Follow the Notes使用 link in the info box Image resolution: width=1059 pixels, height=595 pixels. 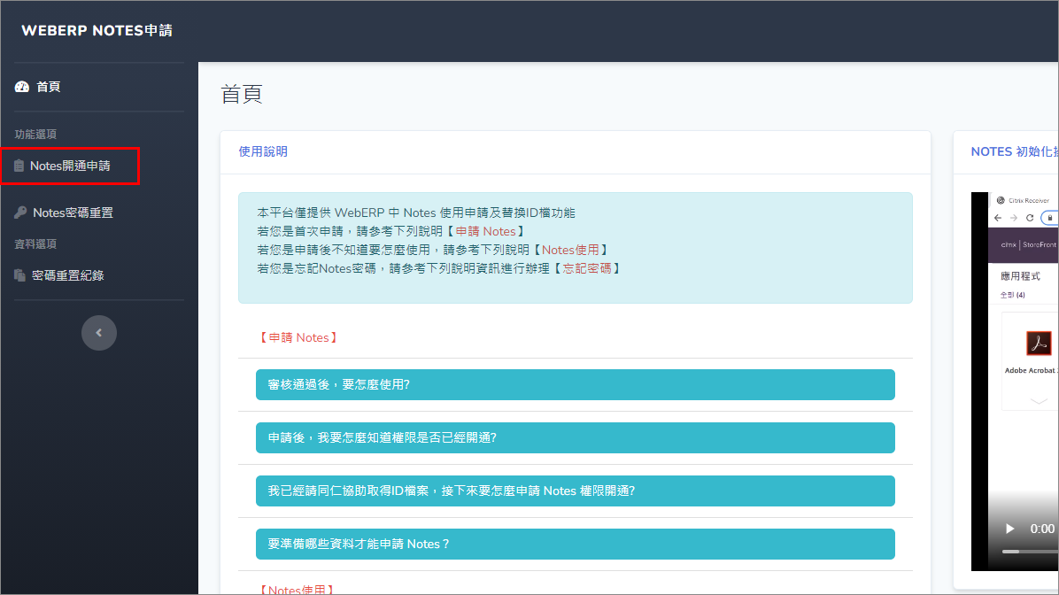click(570, 250)
